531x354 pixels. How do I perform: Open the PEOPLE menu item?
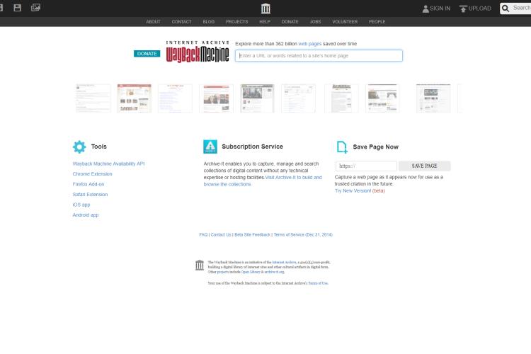[x=377, y=22]
